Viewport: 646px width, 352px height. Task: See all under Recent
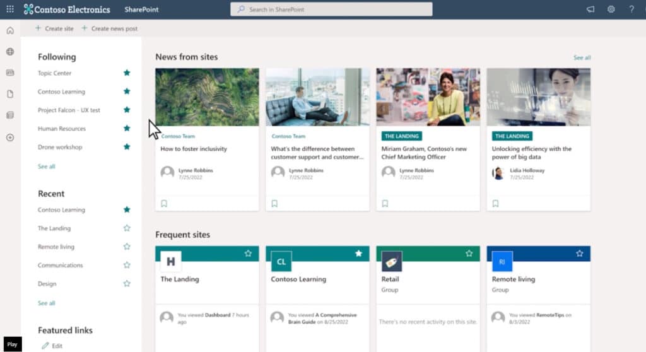(46, 303)
